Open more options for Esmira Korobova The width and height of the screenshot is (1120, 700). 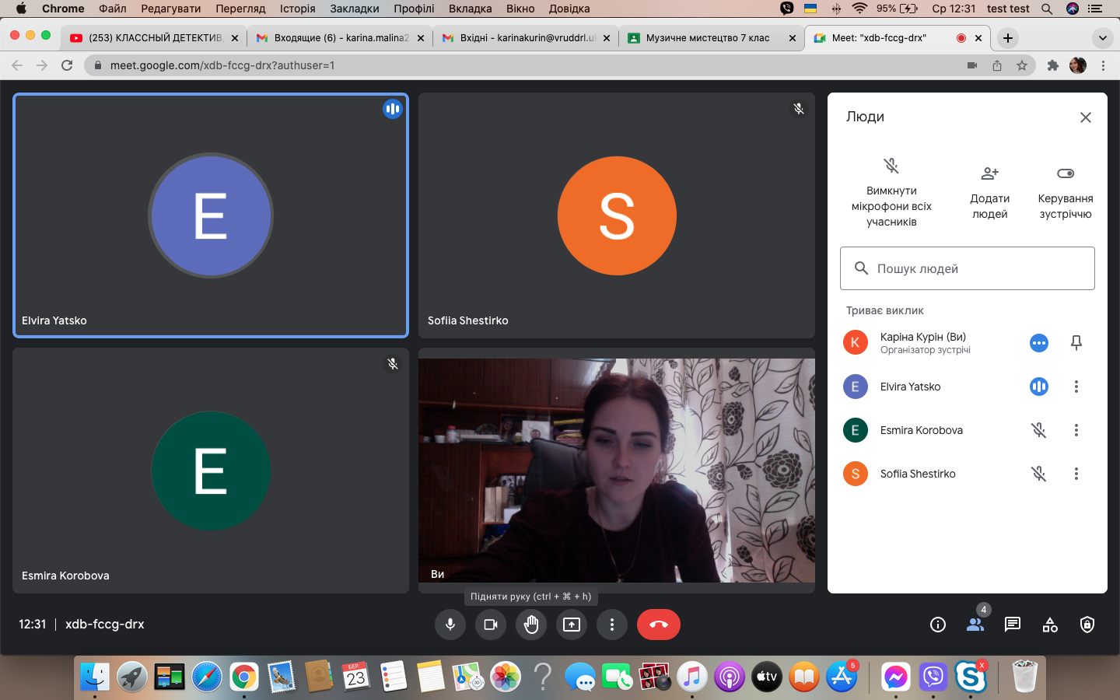coord(1076,430)
